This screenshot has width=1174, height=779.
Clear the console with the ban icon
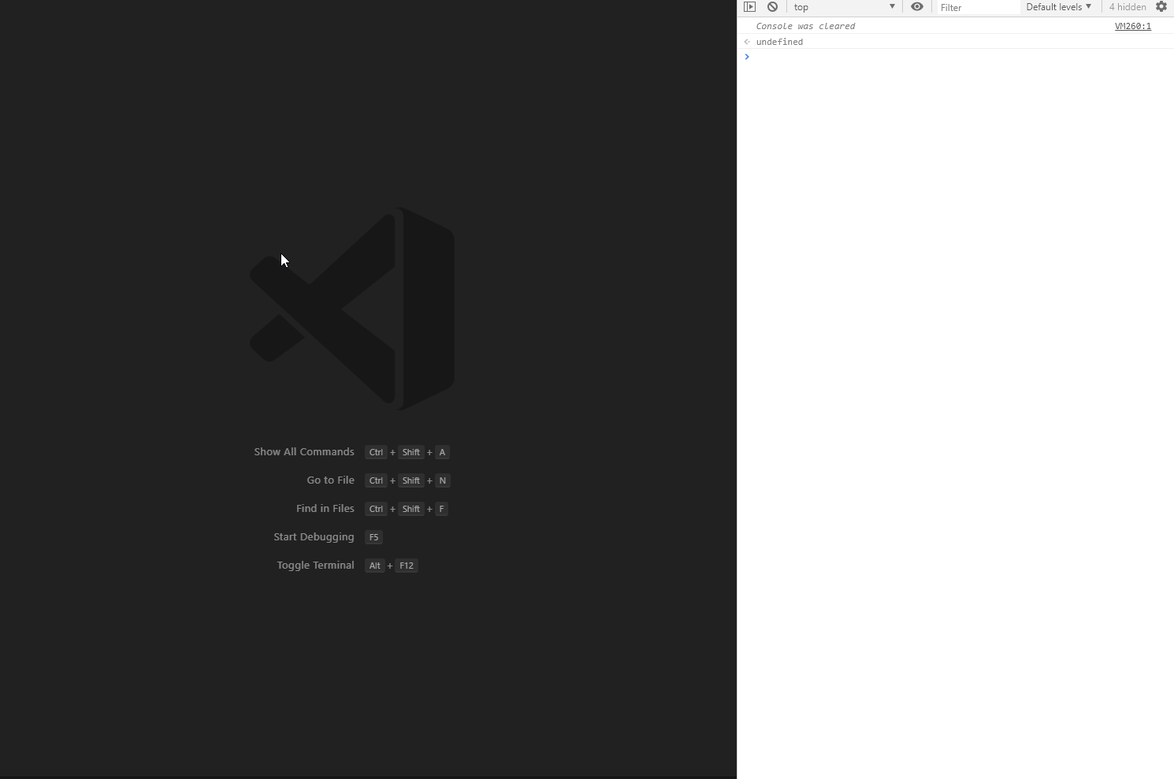772,7
